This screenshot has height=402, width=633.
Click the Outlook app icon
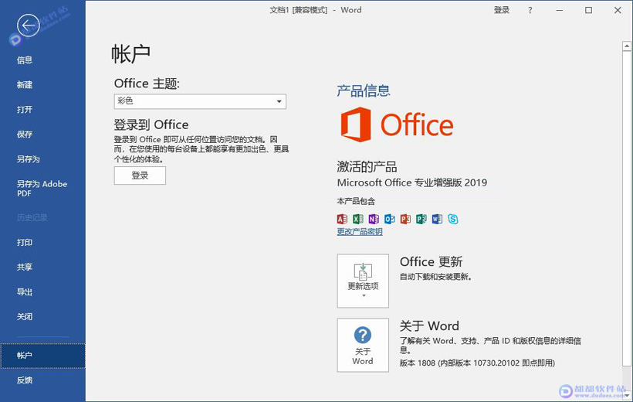point(390,220)
